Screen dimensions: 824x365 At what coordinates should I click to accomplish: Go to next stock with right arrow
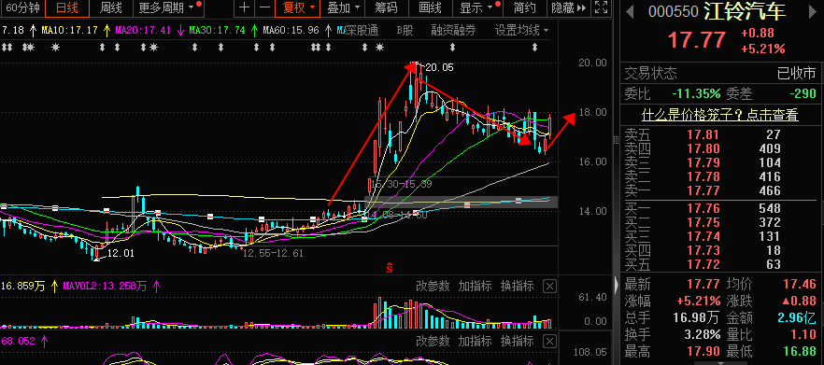point(814,12)
